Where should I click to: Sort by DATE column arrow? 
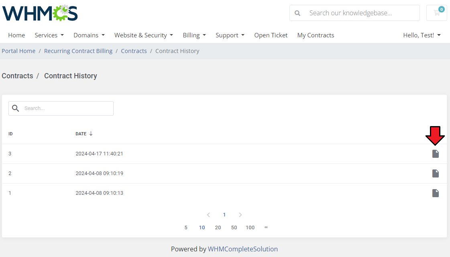point(91,134)
